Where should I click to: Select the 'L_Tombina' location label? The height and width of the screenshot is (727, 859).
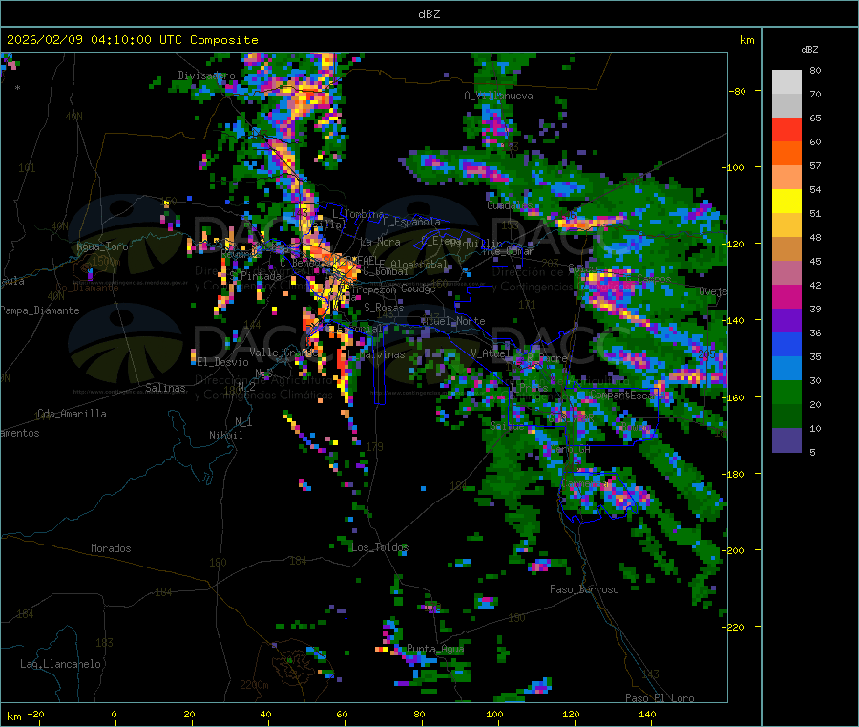(x=358, y=214)
